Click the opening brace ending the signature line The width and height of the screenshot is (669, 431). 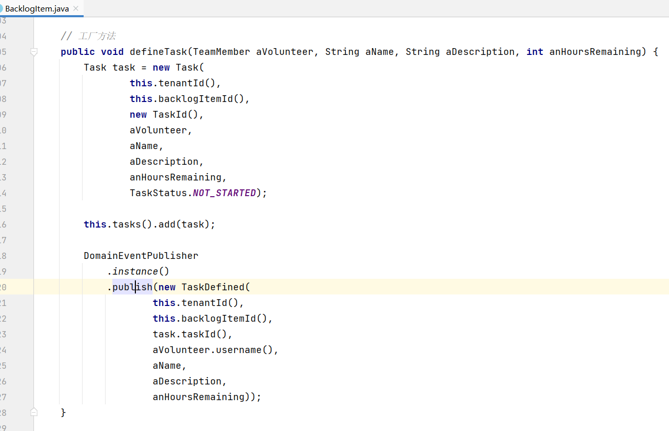[x=655, y=52]
